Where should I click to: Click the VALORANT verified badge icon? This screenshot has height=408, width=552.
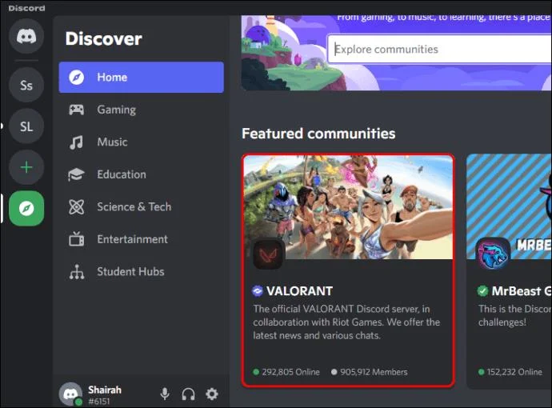coord(258,290)
